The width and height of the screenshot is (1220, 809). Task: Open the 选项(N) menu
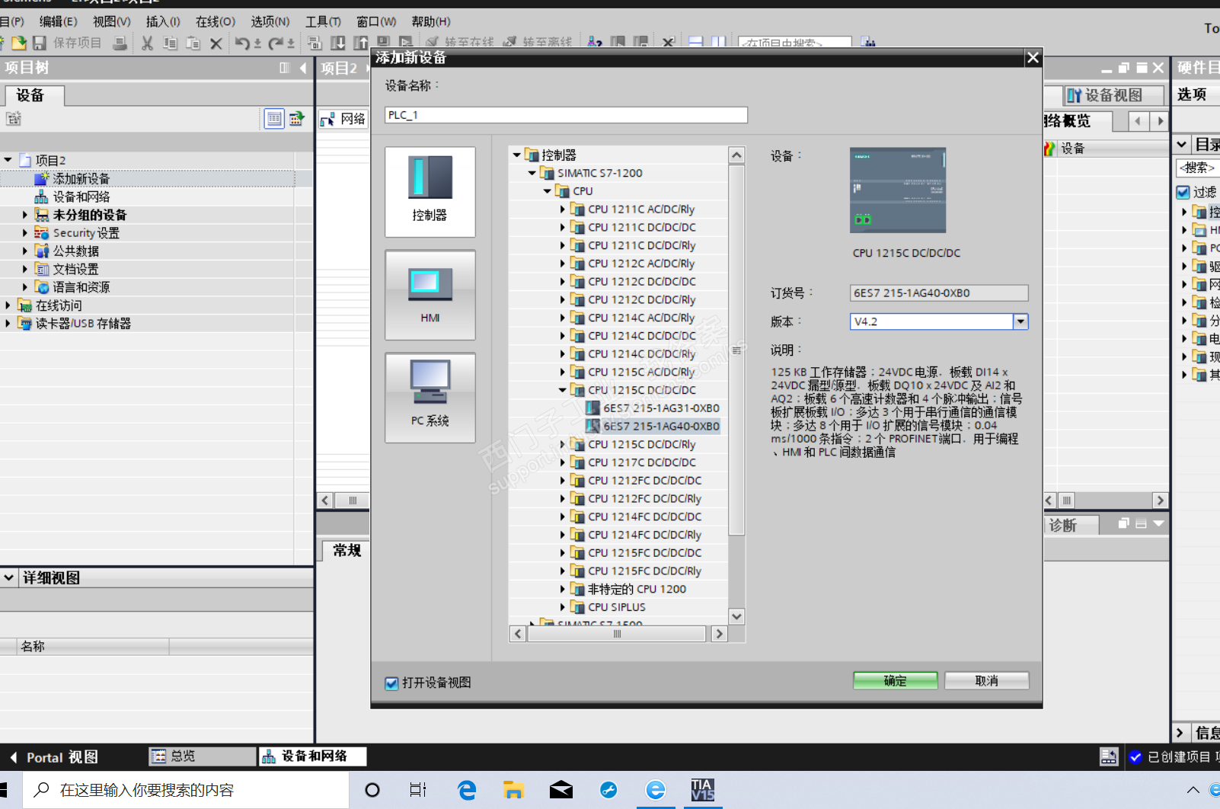(270, 21)
